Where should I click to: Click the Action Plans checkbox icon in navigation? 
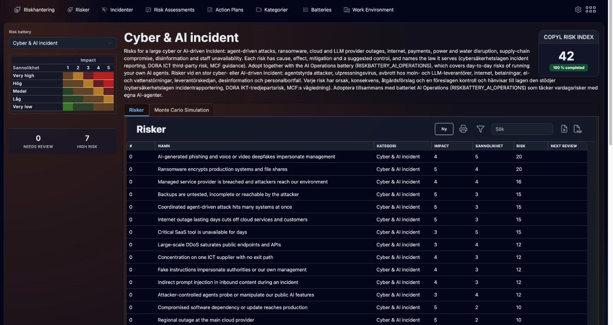point(210,10)
